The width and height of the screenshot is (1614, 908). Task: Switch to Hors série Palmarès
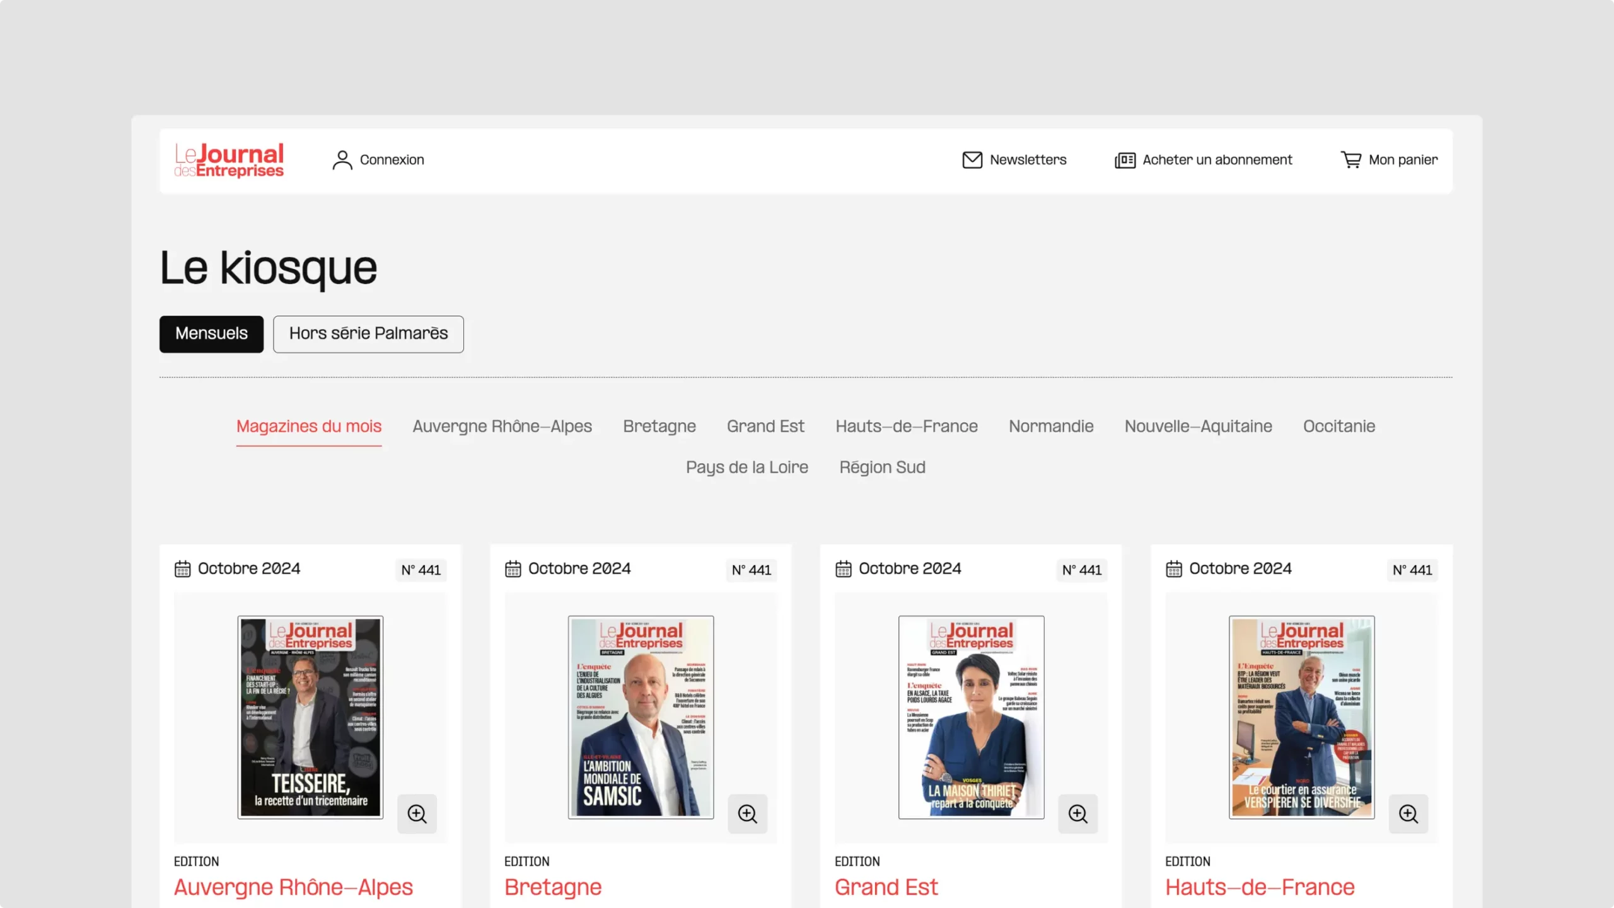coord(368,334)
